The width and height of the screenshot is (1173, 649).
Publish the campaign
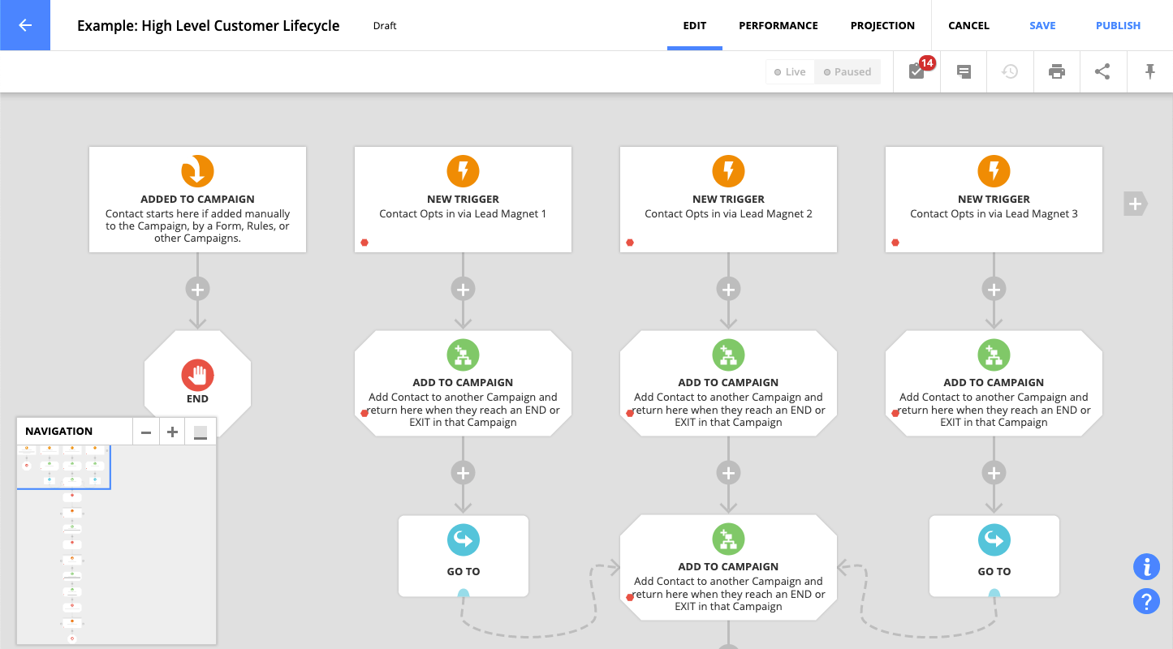1118,25
